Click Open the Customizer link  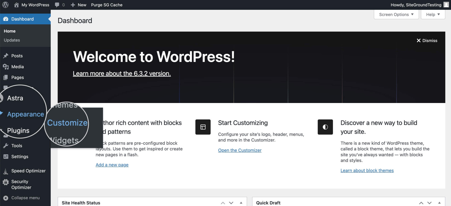pyautogui.click(x=240, y=150)
